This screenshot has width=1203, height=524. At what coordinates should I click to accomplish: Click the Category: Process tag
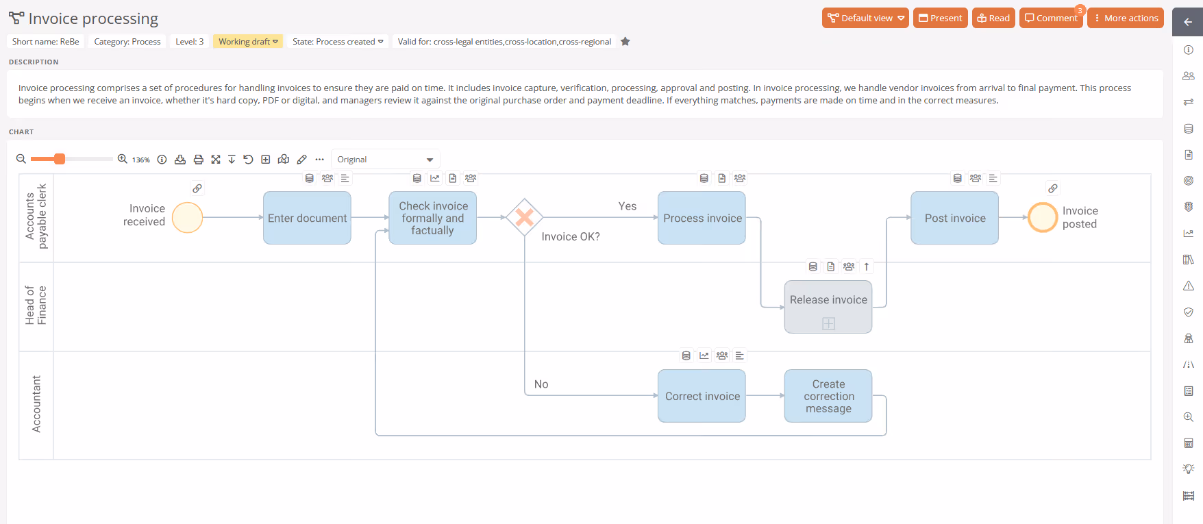[127, 42]
